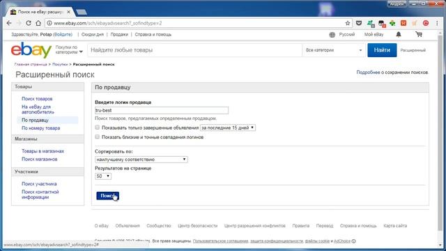Open 'Поиск участника' sidebar link

click(x=39, y=184)
